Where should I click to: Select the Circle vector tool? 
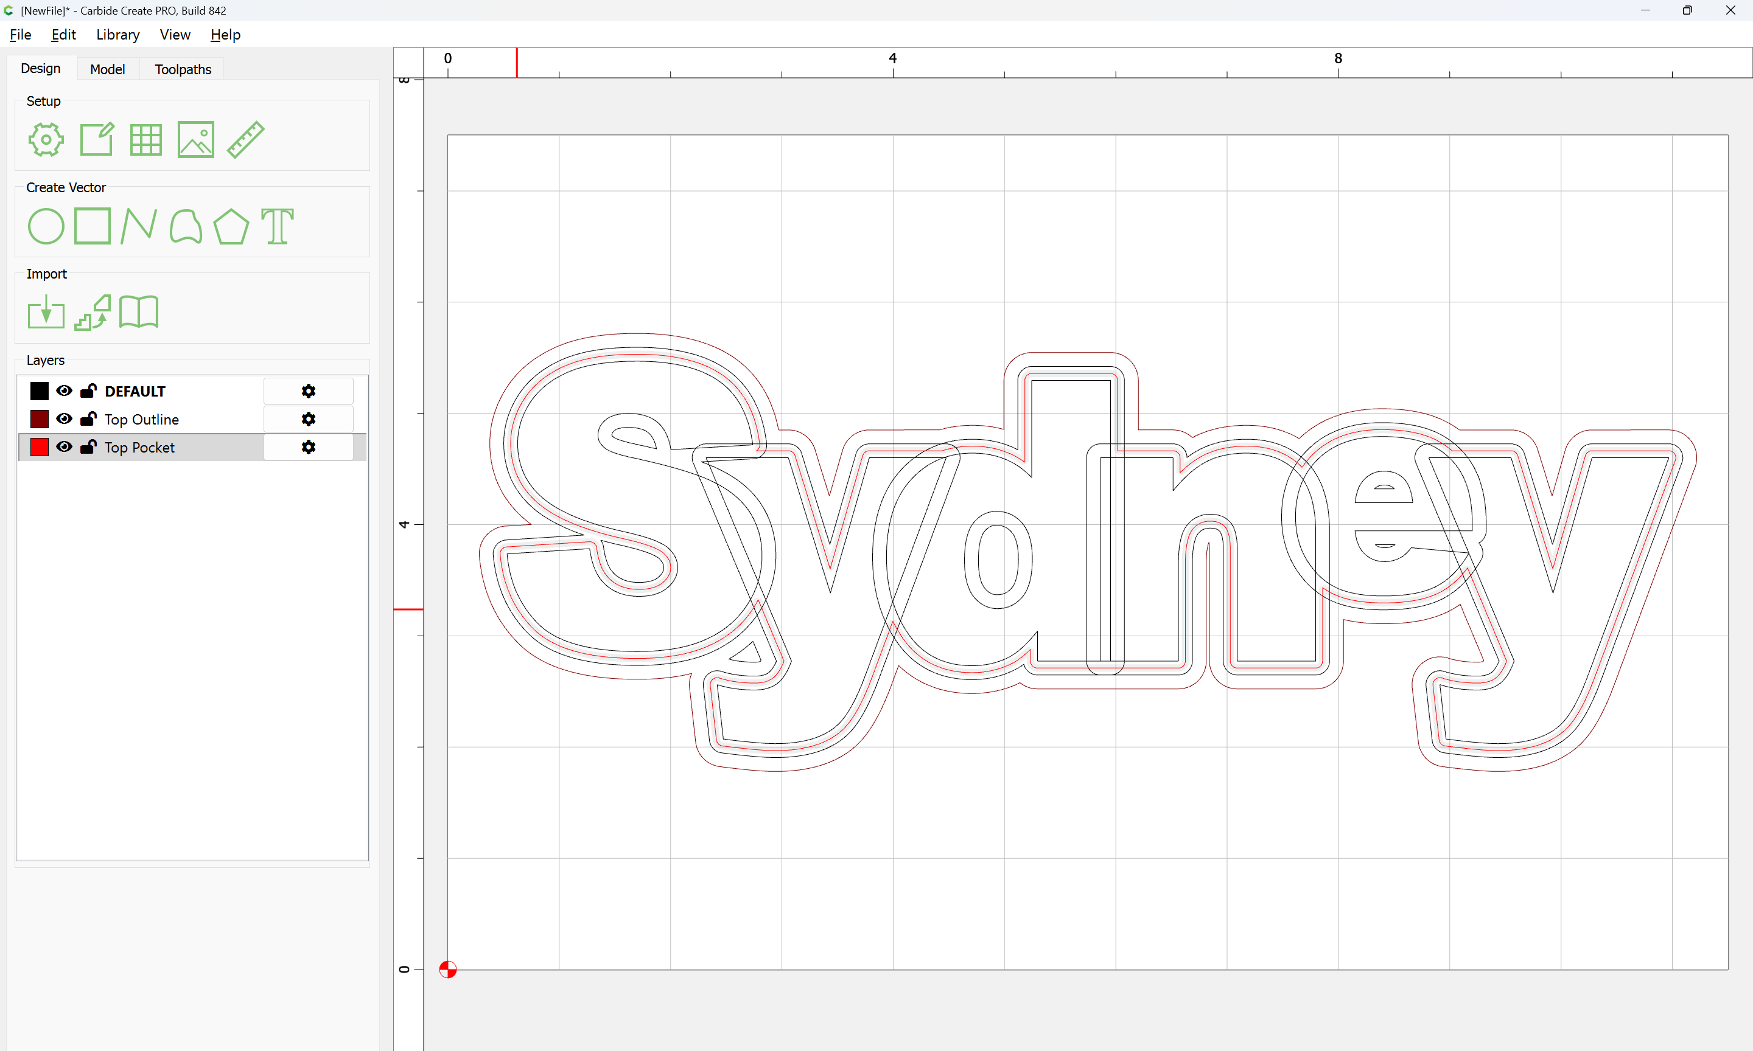46,227
